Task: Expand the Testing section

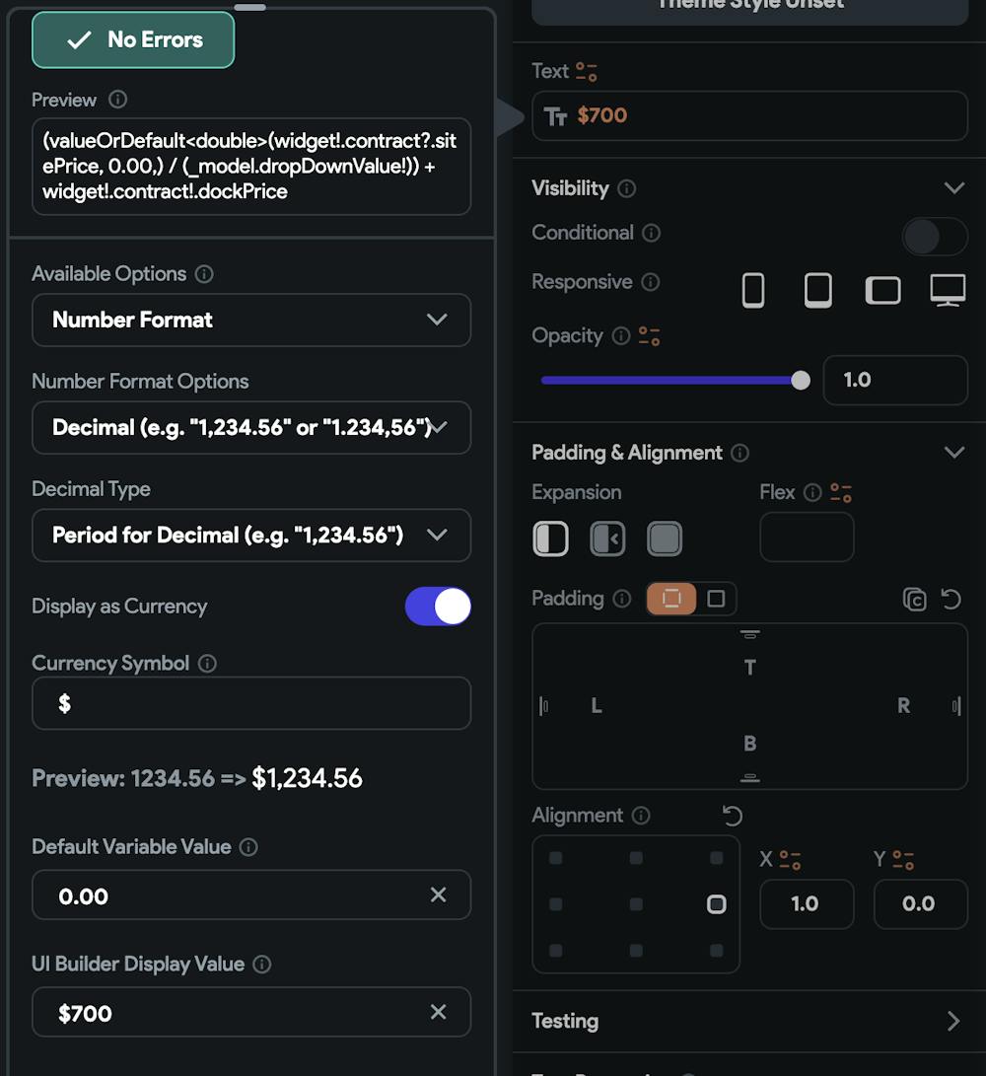Action: pyautogui.click(x=952, y=1021)
